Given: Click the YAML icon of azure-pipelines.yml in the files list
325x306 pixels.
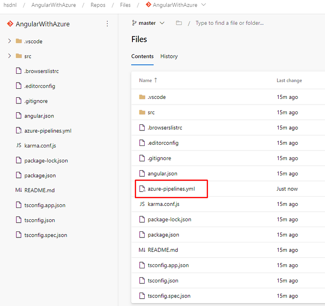Looking at the screenshot, I should [x=142, y=188].
